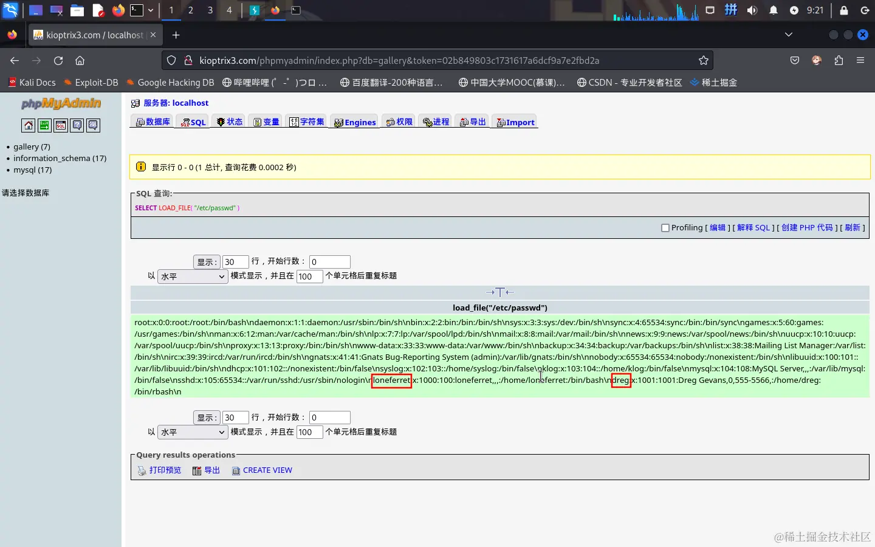
Task: Launch the terminal emulator from the panel
Action: 137,10
